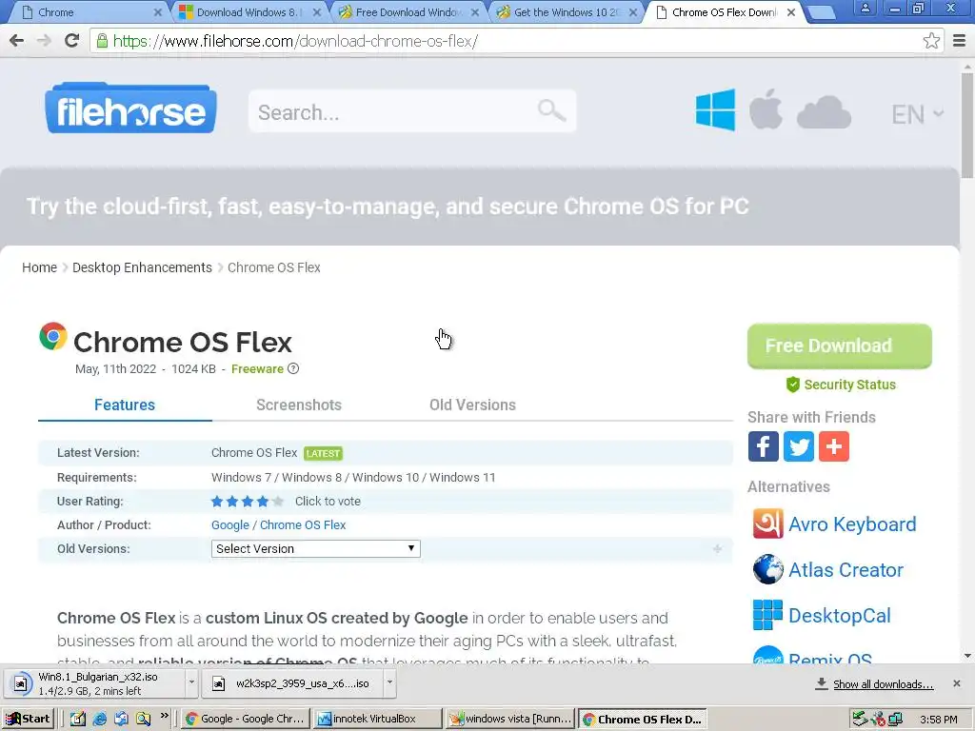
Task: Switch to the Features tab
Action: click(x=125, y=405)
